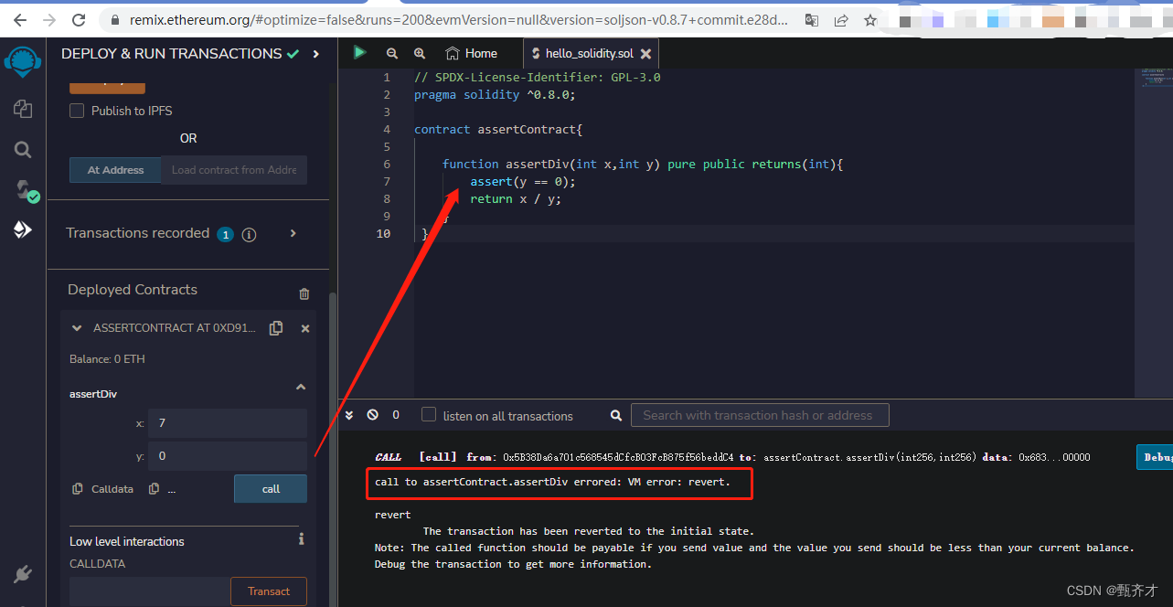Open Deploy & run transactions sidebar icon
The width and height of the screenshot is (1173, 607).
pyautogui.click(x=23, y=229)
